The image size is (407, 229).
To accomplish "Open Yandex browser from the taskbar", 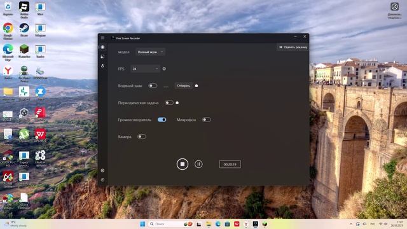I will click(246, 224).
